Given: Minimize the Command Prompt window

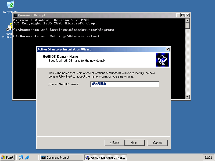Looking at the screenshot, I should coord(178,15).
